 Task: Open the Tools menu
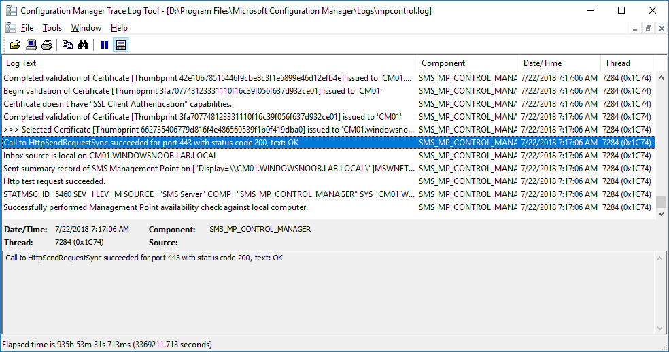(52, 28)
